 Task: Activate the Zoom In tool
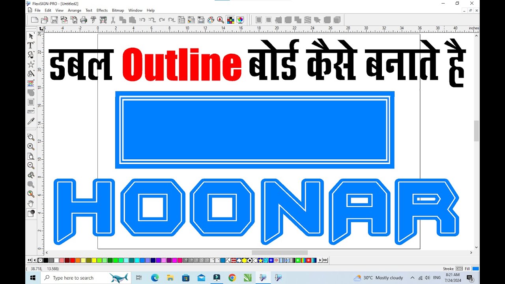[x=31, y=146]
